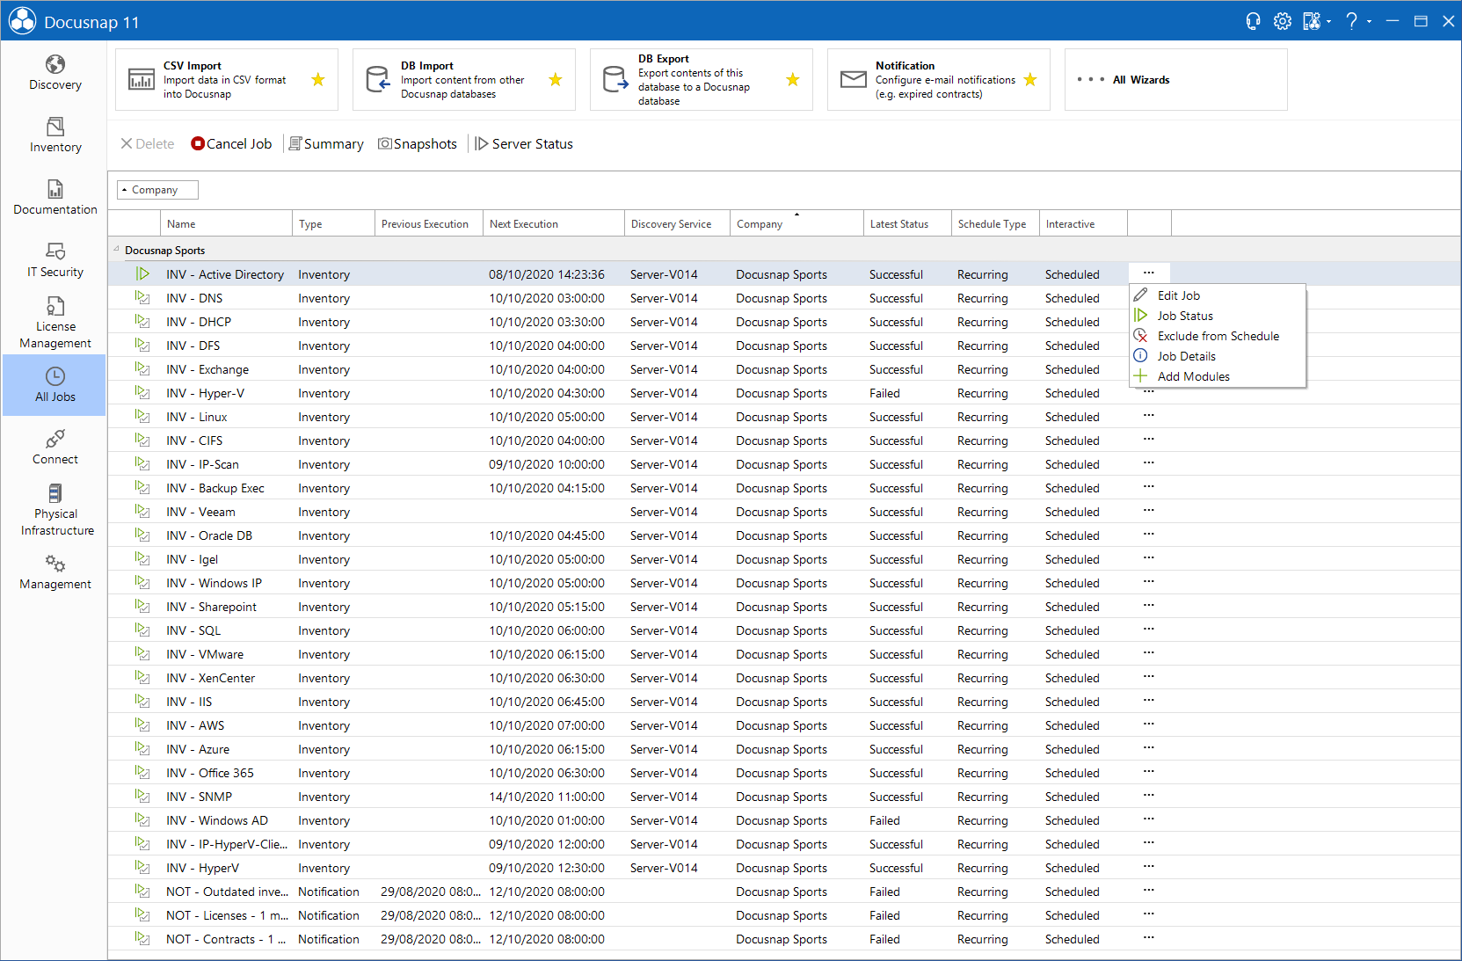
Task: Launch the CSV Import wizard
Action: 227,80
